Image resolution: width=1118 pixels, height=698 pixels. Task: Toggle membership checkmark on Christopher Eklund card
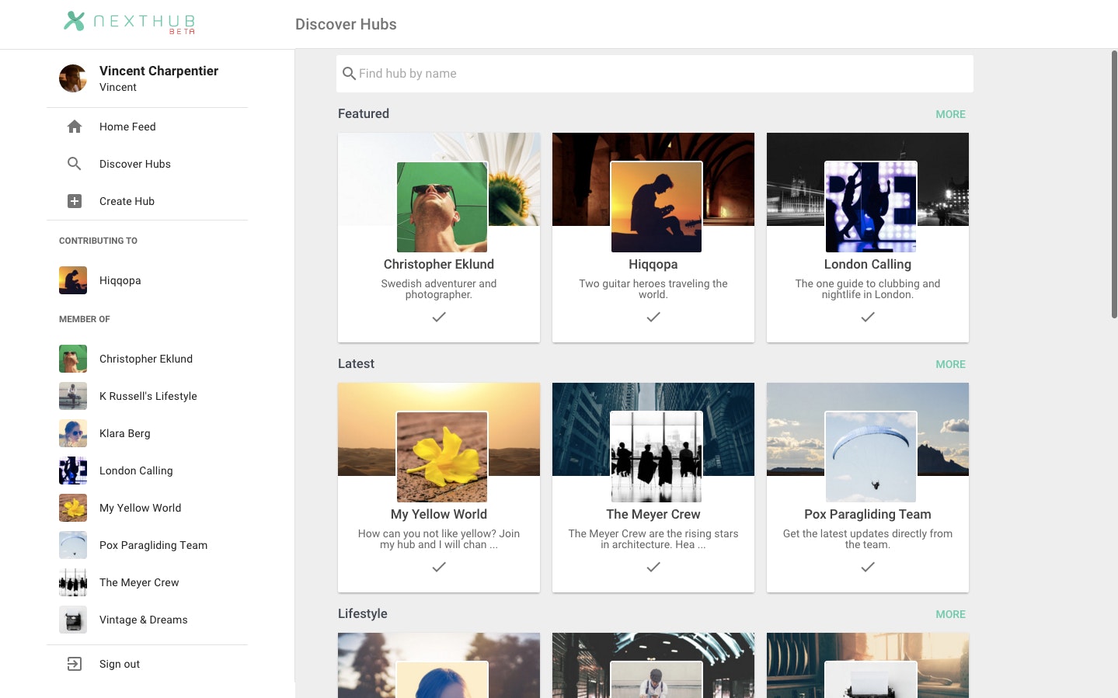click(438, 317)
